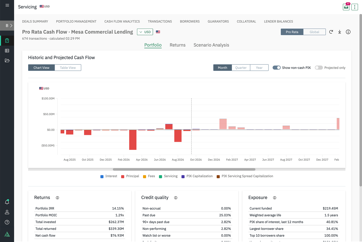Select Pro Rata view
This screenshot has width=362, height=242.
coord(292,32)
